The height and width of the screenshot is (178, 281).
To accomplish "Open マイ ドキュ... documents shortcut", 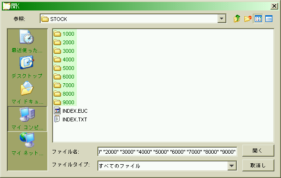I will coord(27,93).
